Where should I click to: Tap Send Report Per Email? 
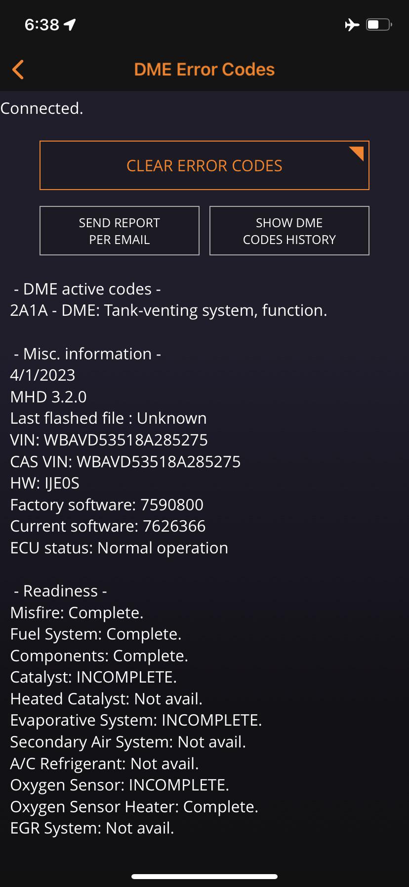[x=119, y=231]
